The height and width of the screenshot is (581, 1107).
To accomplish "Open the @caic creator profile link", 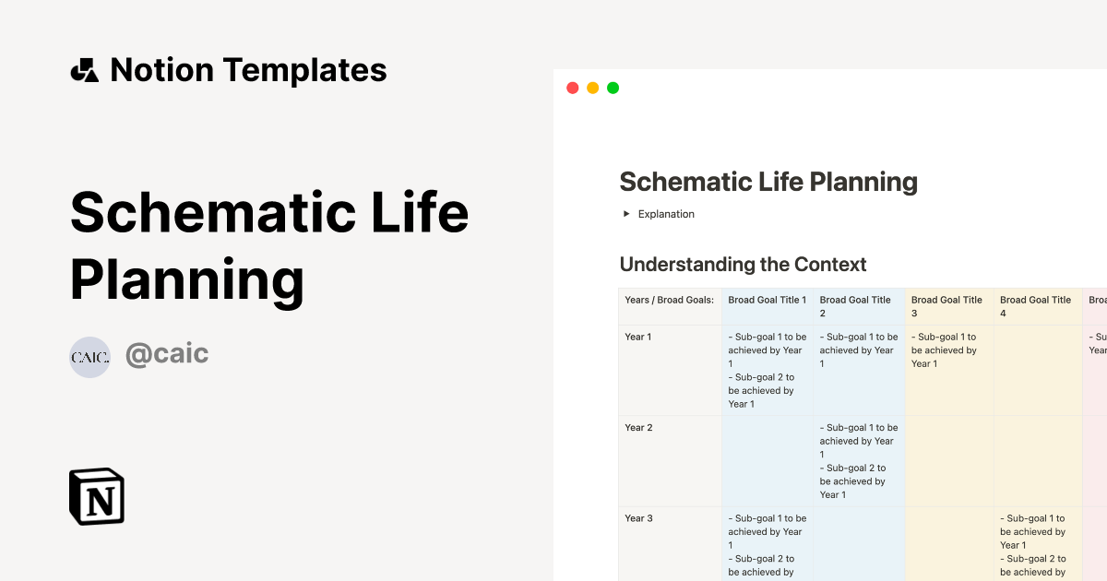I will (167, 353).
